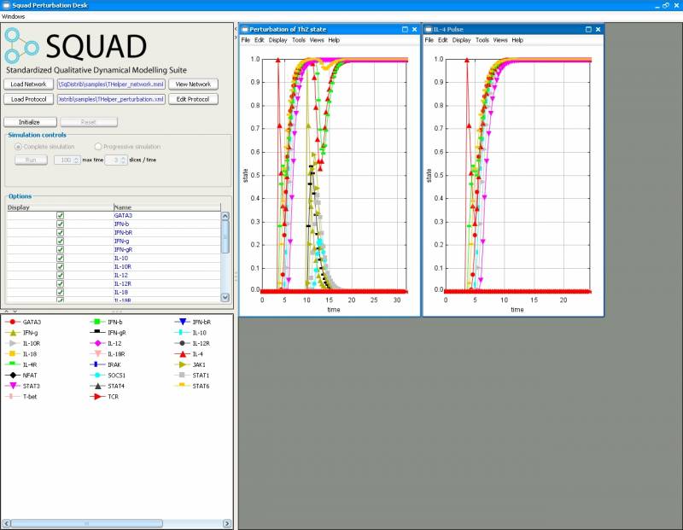The width and height of the screenshot is (683, 530).
Task: Click the protocol file path field
Action: pyautogui.click(x=111, y=99)
